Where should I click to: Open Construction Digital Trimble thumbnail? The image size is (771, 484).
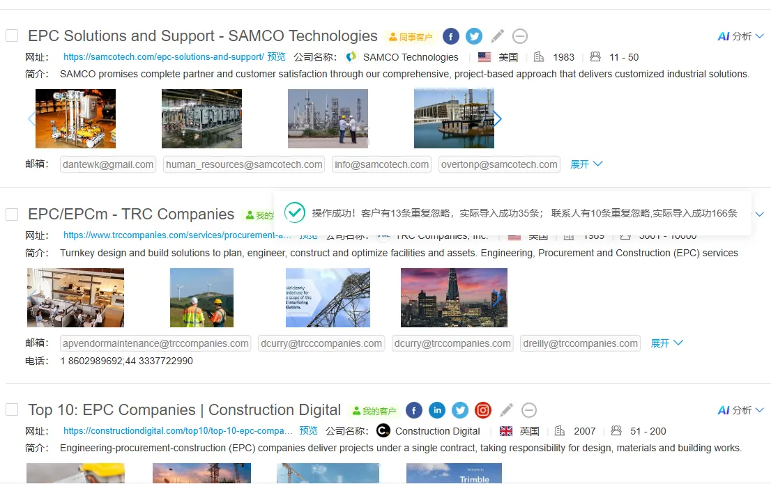pos(454,473)
